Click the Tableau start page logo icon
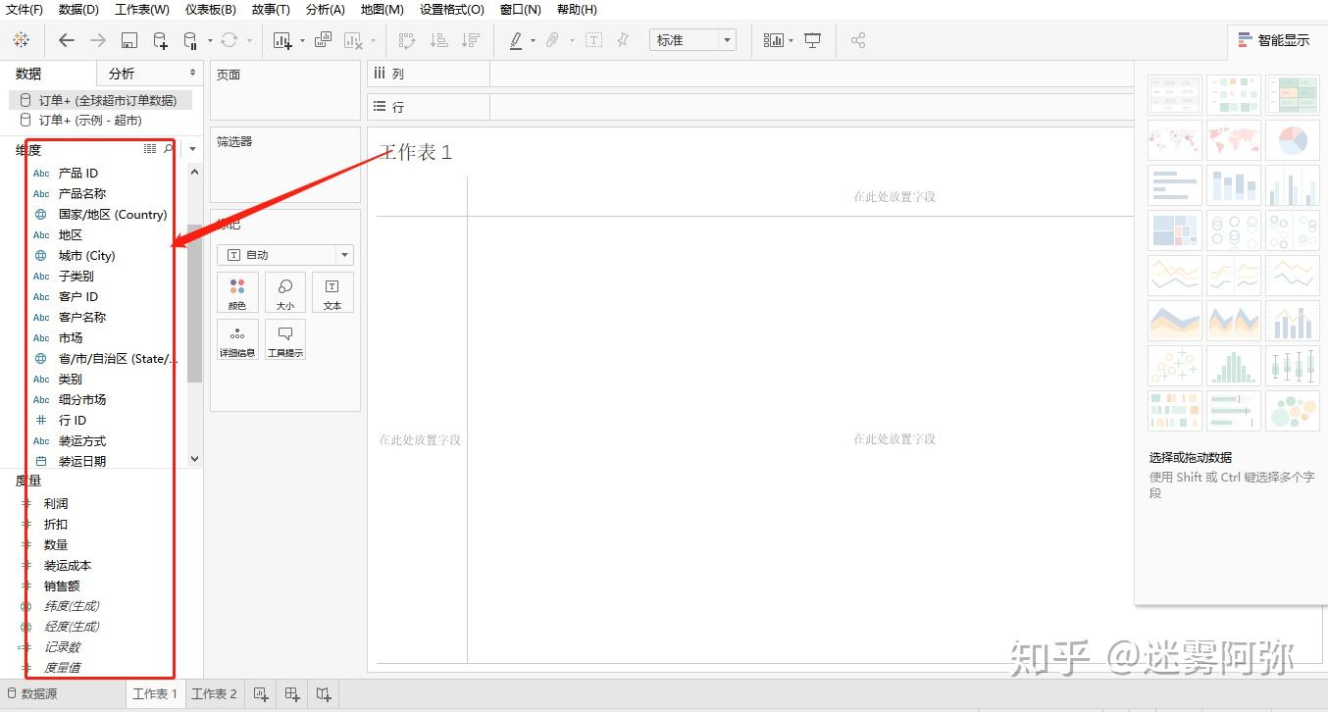Viewport: 1328px width, 712px height. click(x=22, y=40)
